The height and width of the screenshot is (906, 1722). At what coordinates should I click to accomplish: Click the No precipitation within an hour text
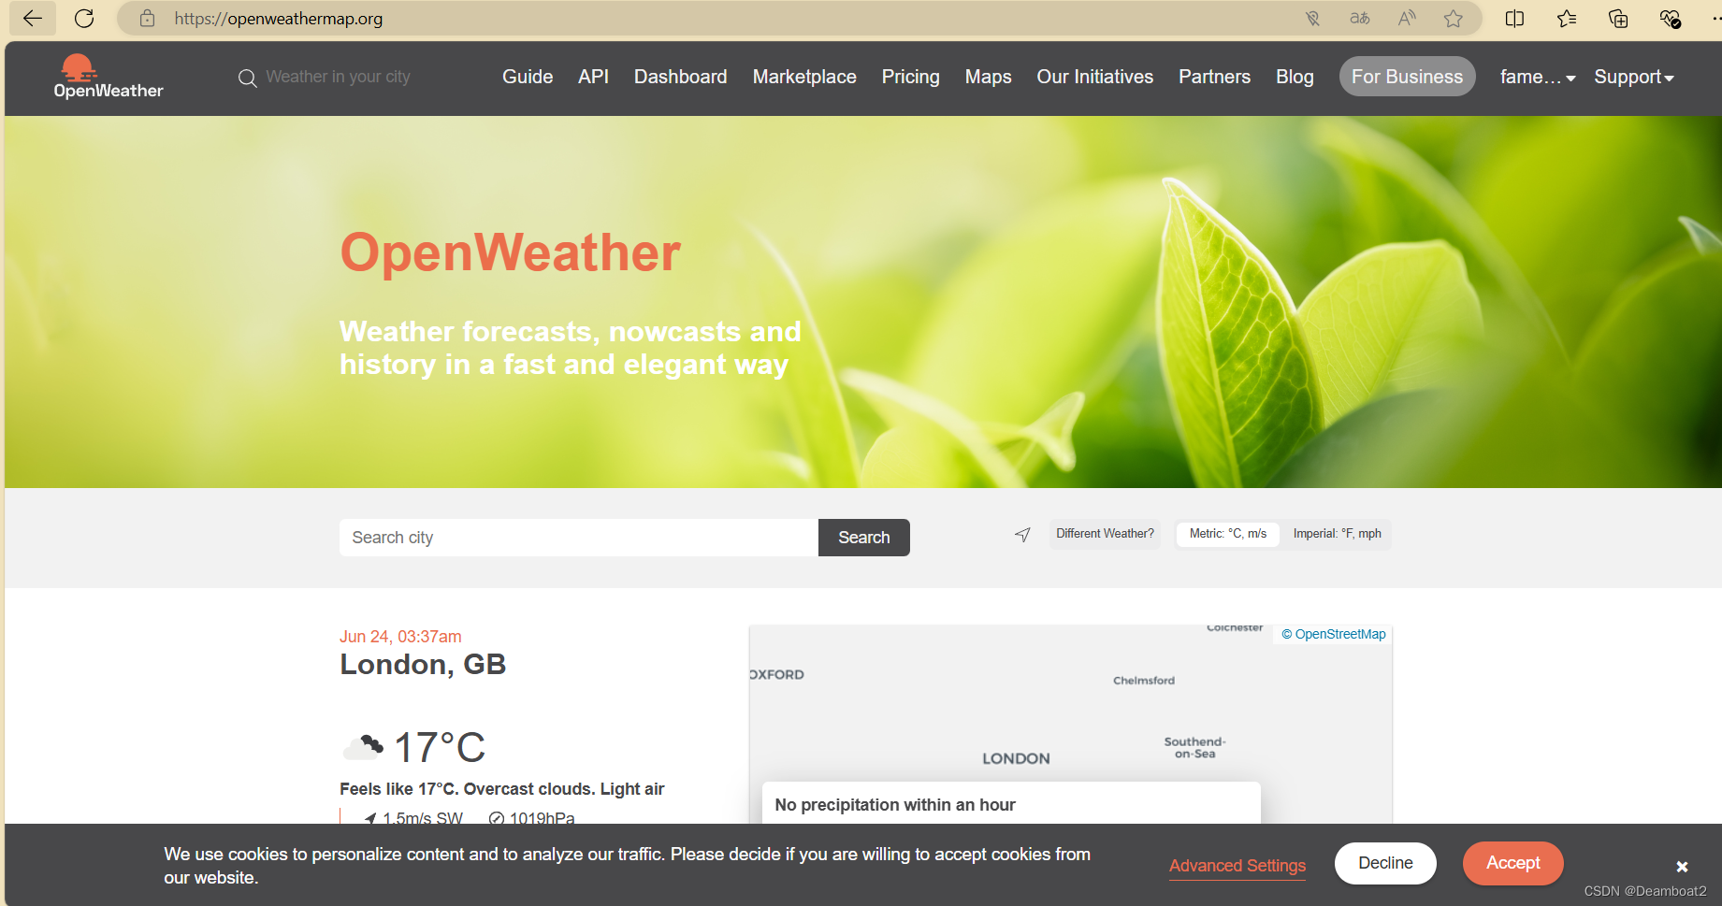[x=895, y=805]
